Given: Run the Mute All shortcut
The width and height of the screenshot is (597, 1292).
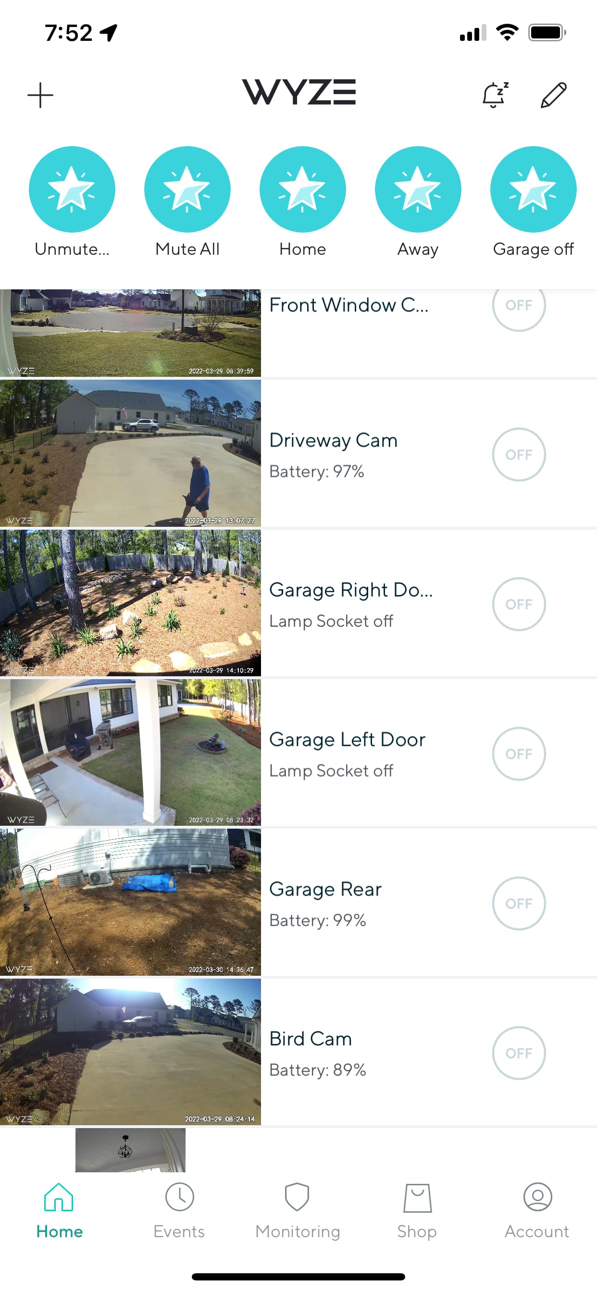Looking at the screenshot, I should 187,189.
